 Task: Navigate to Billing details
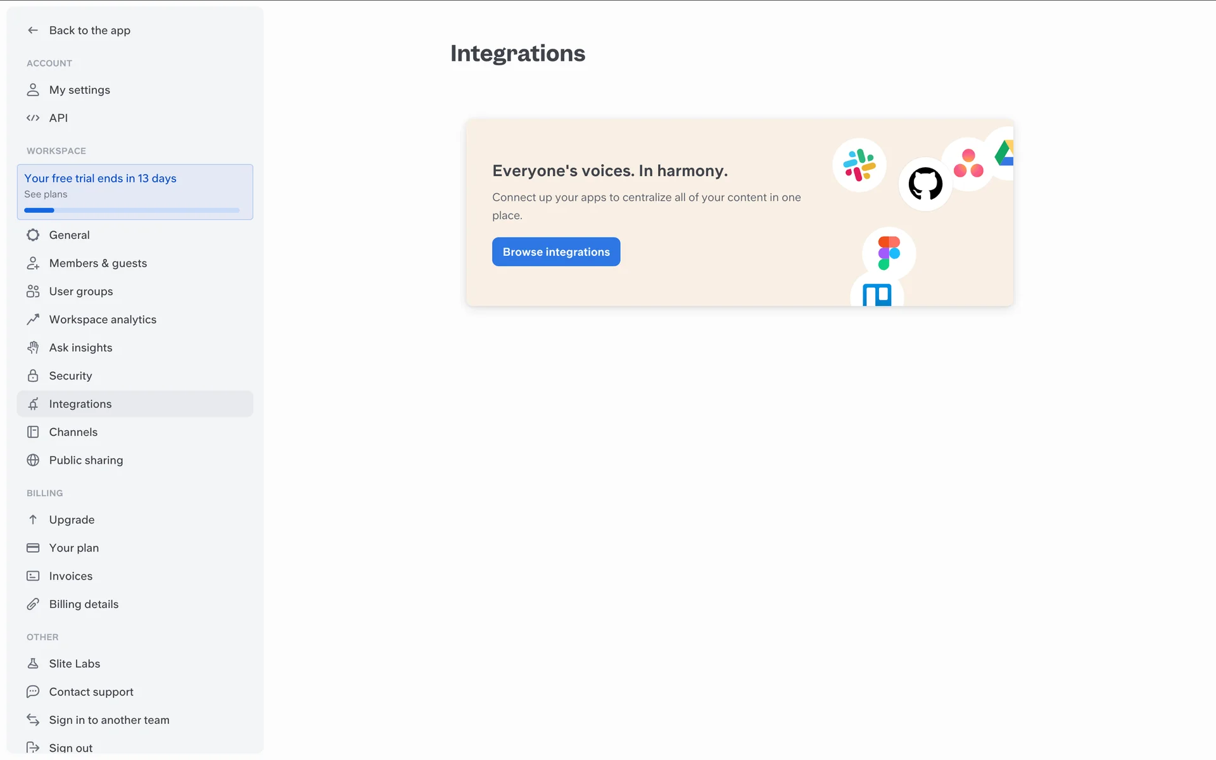click(84, 604)
